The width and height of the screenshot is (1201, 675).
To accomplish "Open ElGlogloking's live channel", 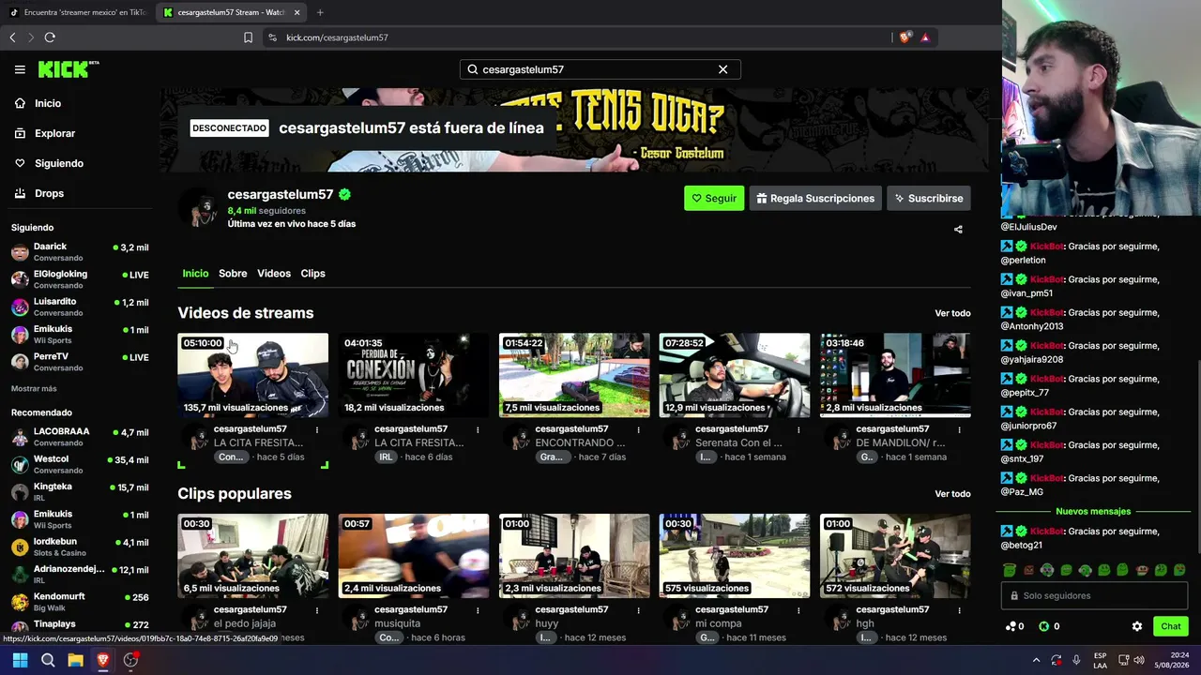I will coord(80,279).
